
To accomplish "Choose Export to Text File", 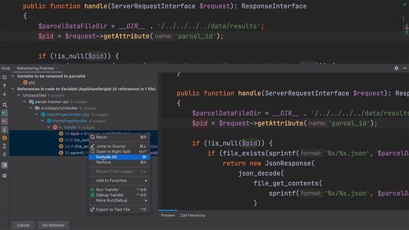I will 120,210.
